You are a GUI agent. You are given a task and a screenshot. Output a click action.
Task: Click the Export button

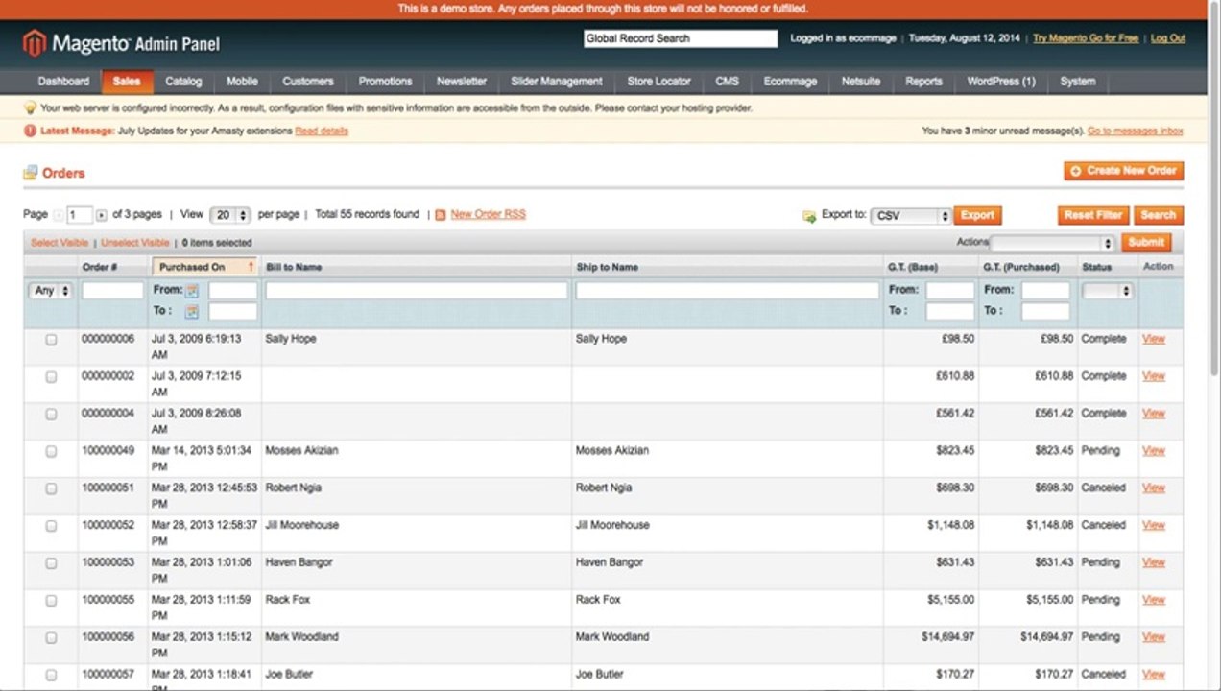pos(978,215)
